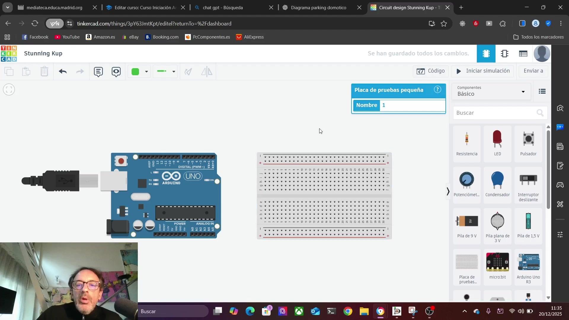
Task: Toggle notes visibility eye icon
Action: click(116, 71)
